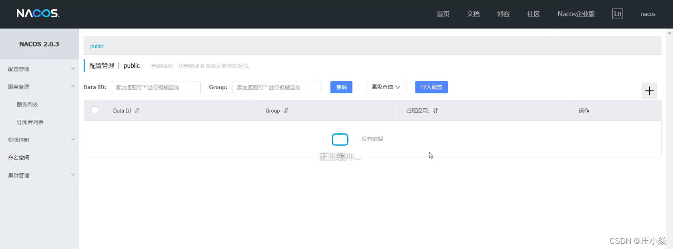Toggle the select-all checkbox in table header

(x=94, y=110)
